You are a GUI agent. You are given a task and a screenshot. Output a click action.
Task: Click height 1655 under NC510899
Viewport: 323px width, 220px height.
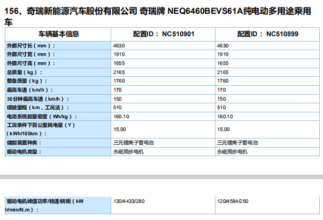pos(223,63)
